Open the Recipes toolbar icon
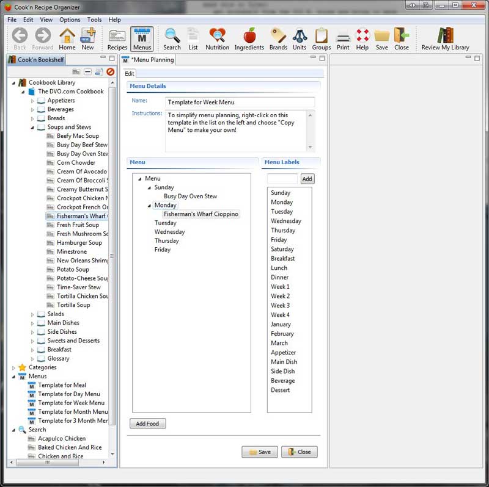Screen dimensions: 489x487 click(117, 39)
